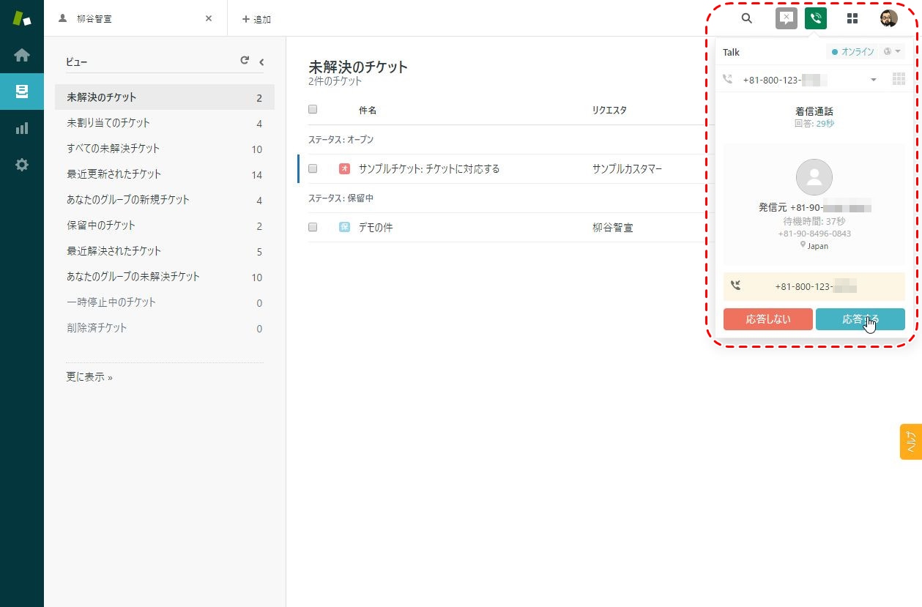Open the user profile avatar
922x607 pixels.
pyautogui.click(x=888, y=18)
